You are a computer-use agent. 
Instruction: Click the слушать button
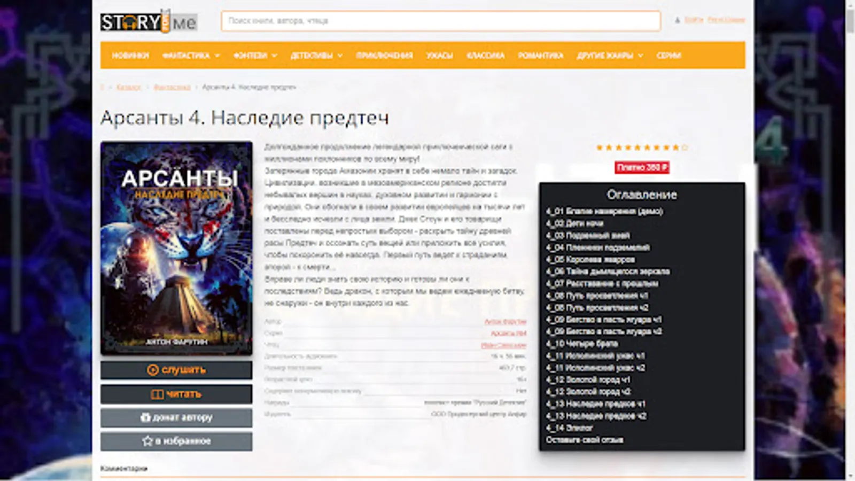point(176,370)
